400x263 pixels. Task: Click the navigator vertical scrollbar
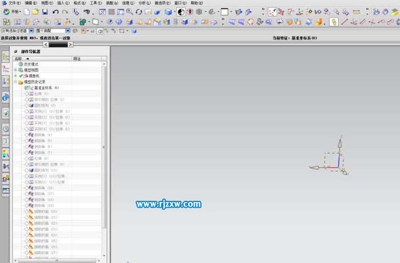[x=104, y=147]
